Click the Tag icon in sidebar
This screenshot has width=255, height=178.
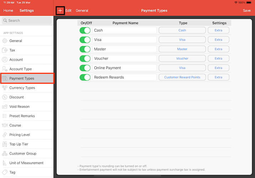(5, 172)
